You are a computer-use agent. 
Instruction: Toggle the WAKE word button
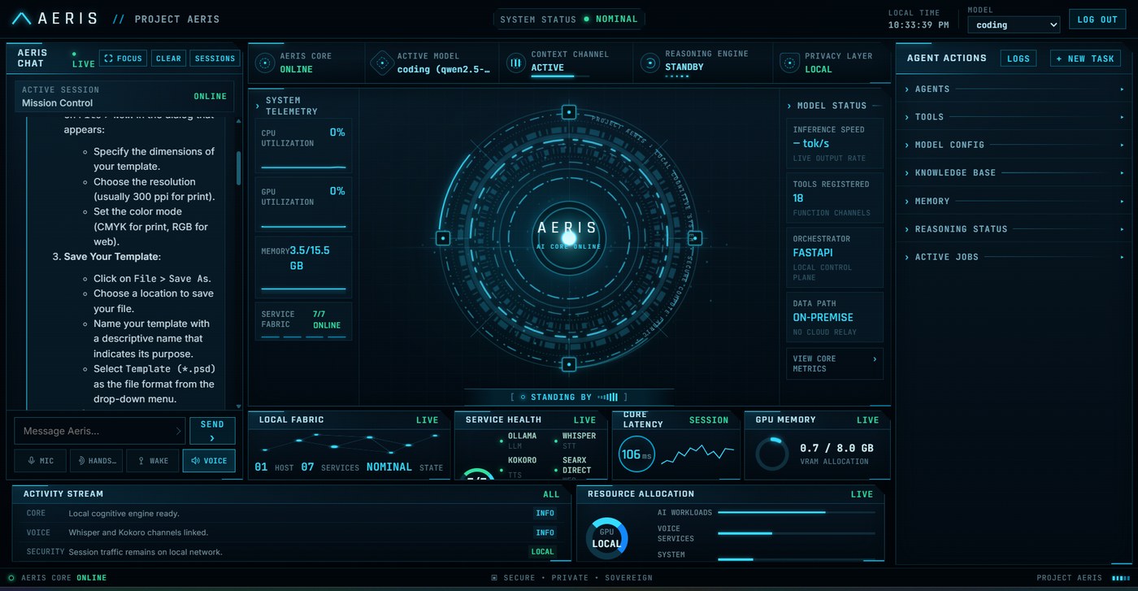tap(153, 461)
